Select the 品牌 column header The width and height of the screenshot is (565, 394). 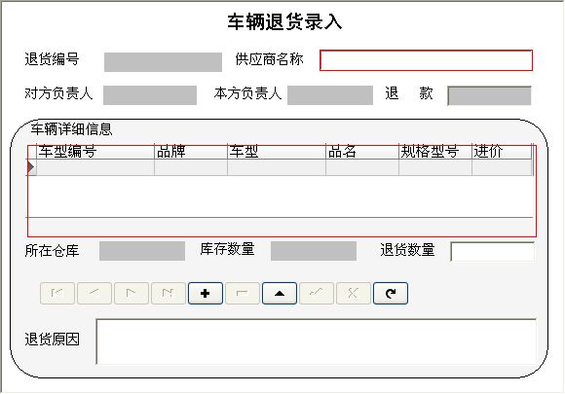pyautogui.click(x=191, y=152)
